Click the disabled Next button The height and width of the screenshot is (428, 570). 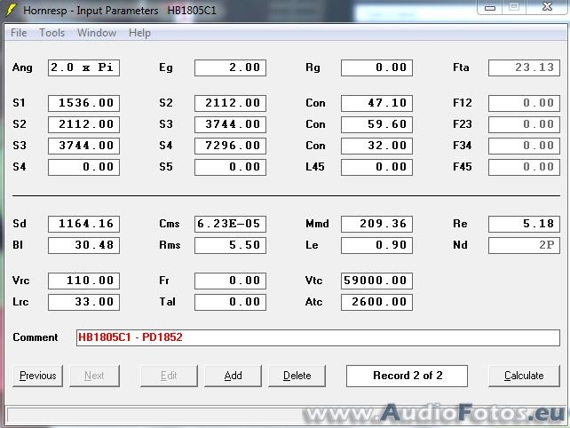point(94,376)
